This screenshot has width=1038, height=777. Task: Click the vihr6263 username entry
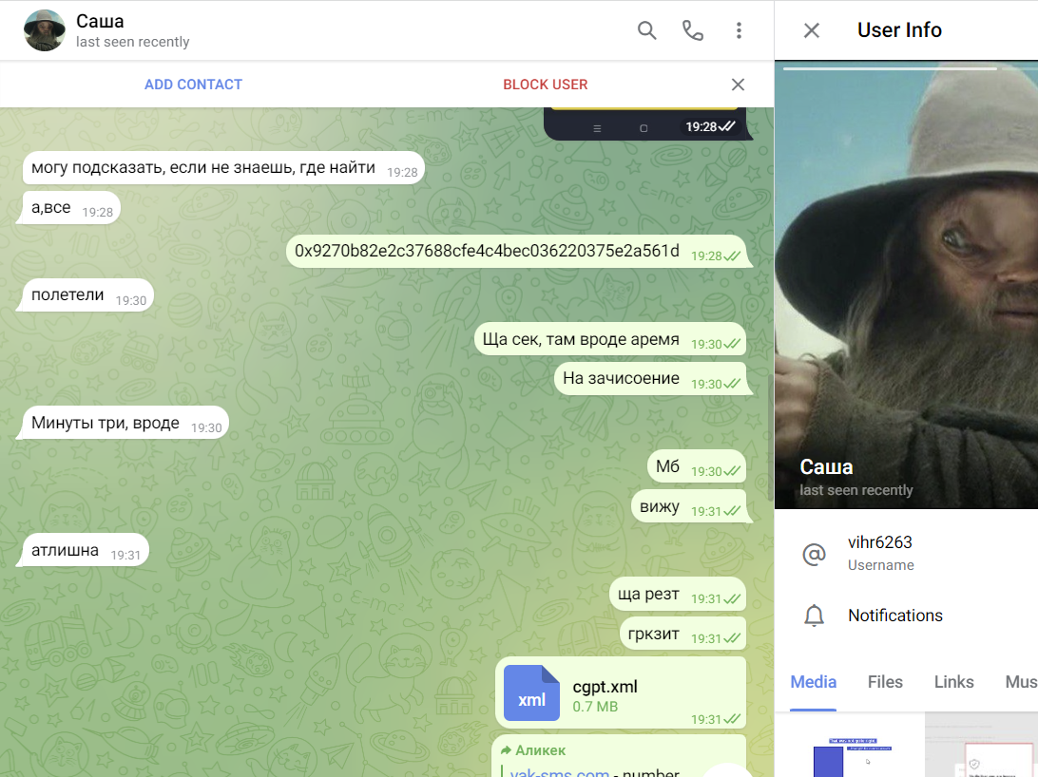(880, 543)
